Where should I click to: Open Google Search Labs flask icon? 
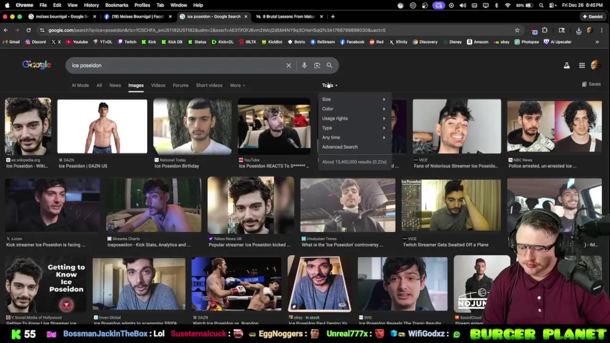point(567,65)
